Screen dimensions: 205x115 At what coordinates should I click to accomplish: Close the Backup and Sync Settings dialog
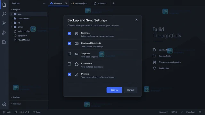(x=136, y=20)
